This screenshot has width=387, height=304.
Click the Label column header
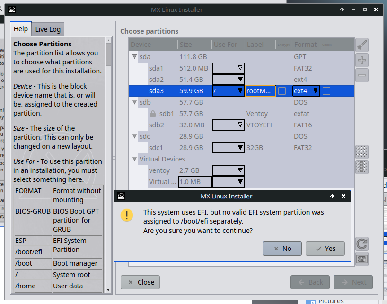pyautogui.click(x=260, y=45)
